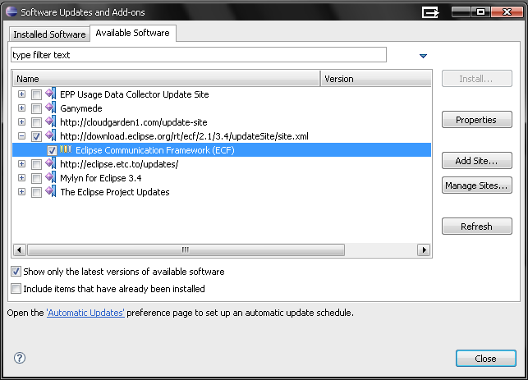Click the cloudgarden1.com update site icon
The image size is (528, 380).
(51, 121)
